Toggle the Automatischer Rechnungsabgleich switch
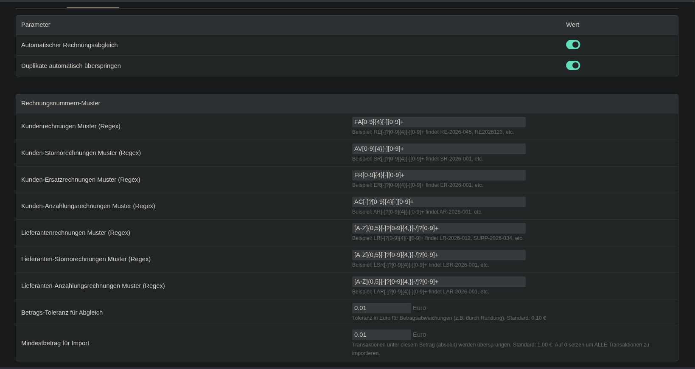 pyautogui.click(x=573, y=45)
